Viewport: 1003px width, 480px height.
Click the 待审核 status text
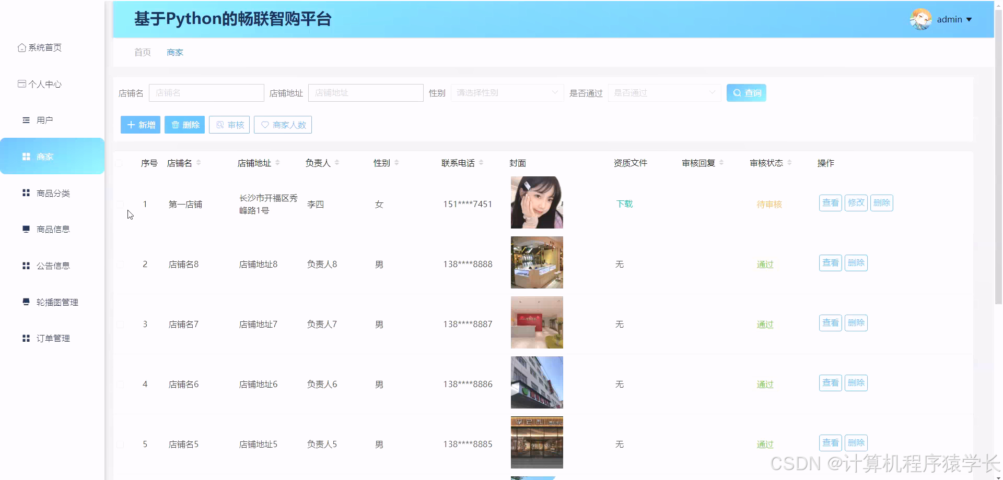pyautogui.click(x=769, y=205)
